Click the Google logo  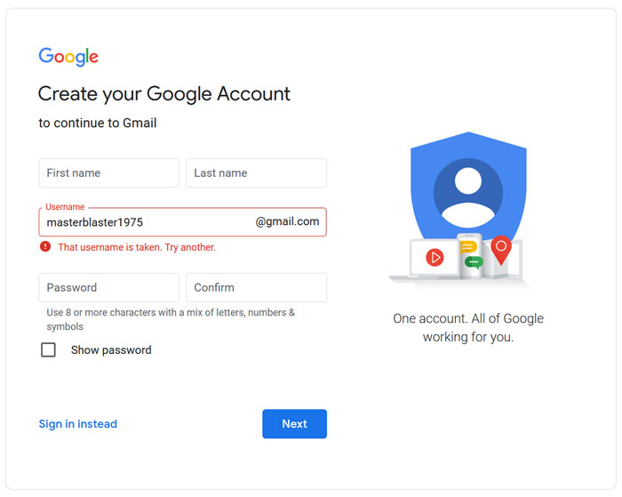coord(68,57)
